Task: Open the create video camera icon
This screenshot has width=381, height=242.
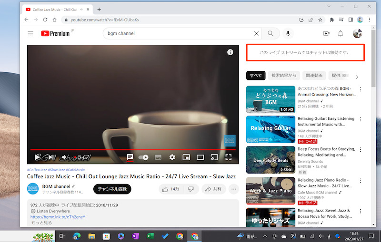Action: [x=326, y=33]
